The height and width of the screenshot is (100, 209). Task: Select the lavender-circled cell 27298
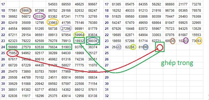coord(66,28)
